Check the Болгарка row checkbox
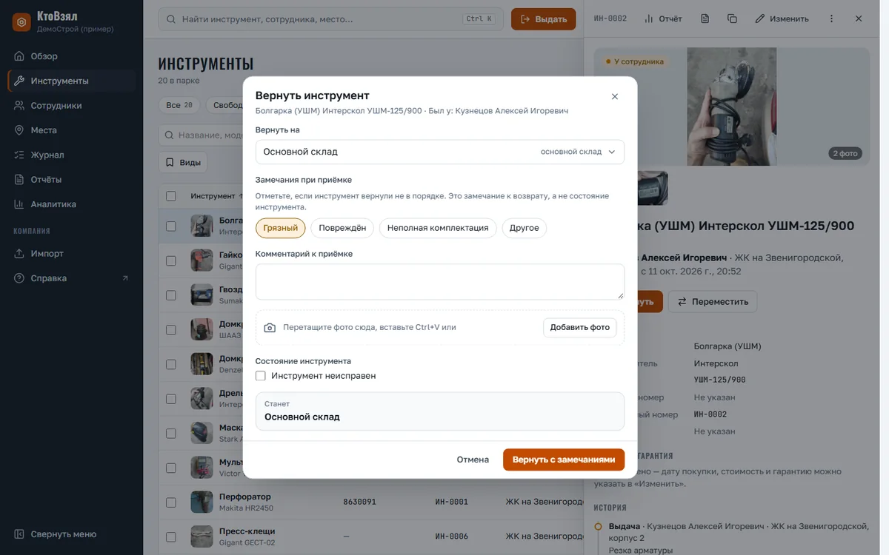Screen dimensions: 889x555 click(x=171, y=226)
